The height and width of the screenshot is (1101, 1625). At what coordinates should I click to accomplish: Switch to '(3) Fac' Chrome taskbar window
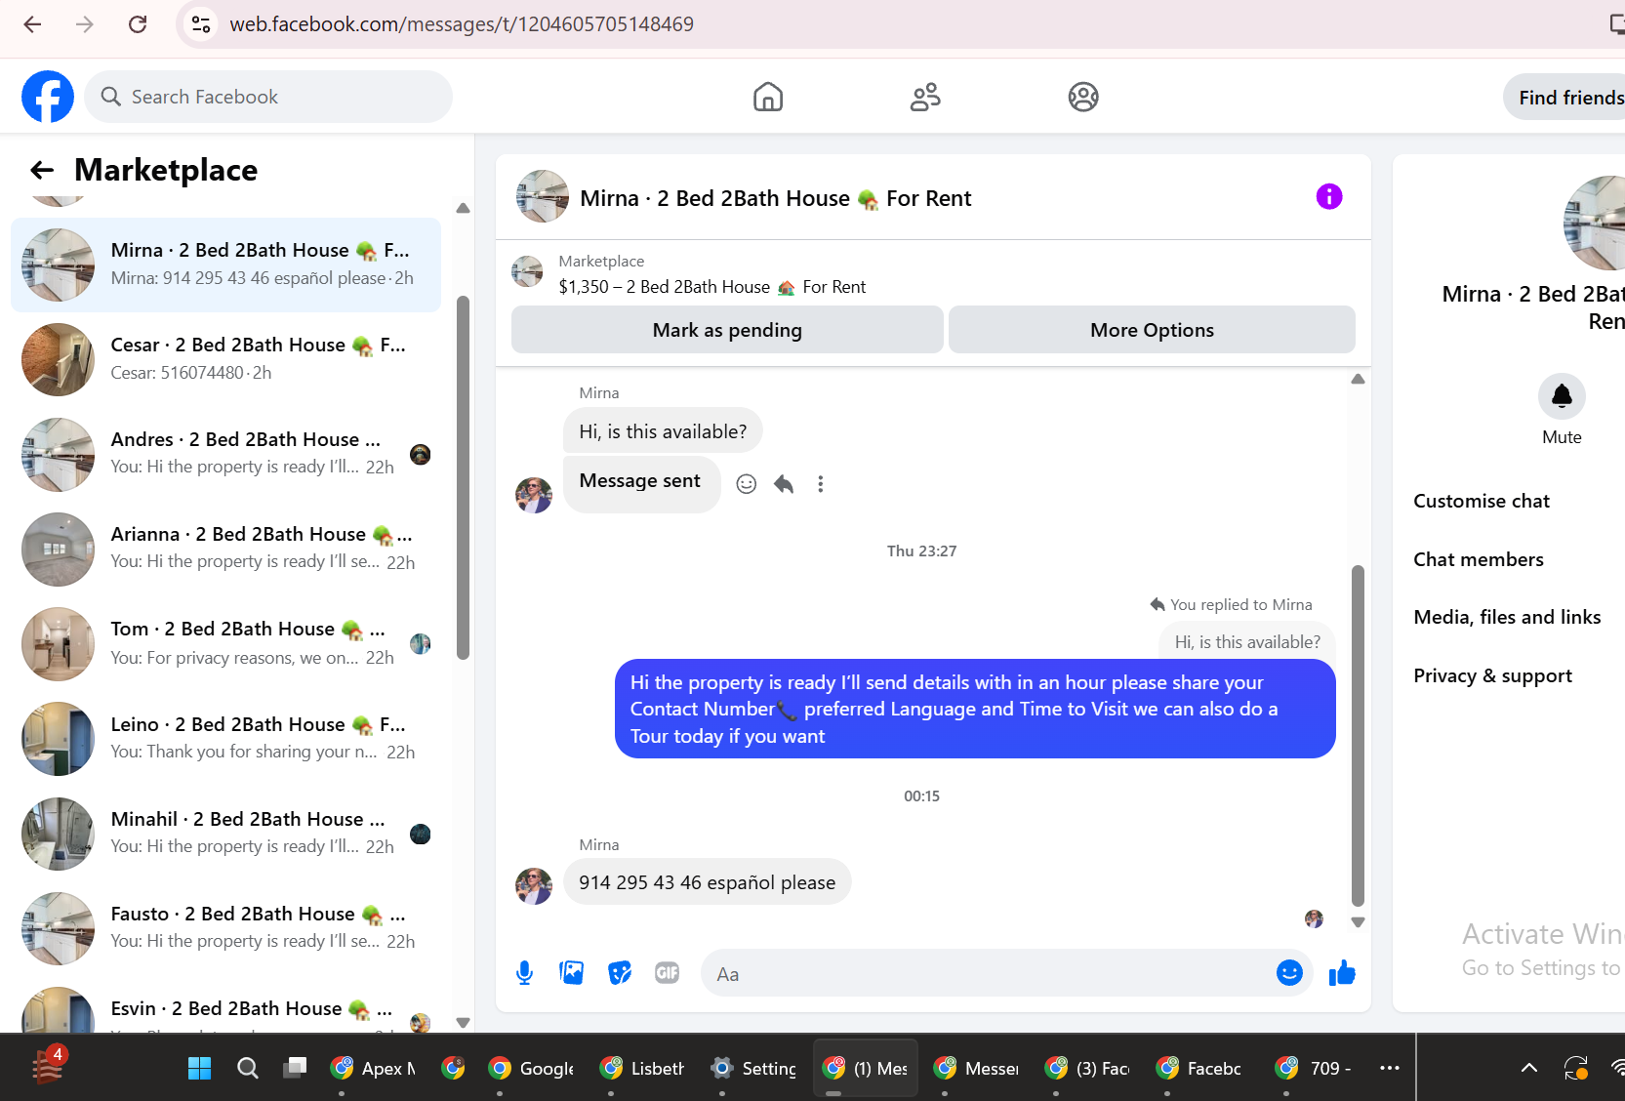click(x=1087, y=1069)
